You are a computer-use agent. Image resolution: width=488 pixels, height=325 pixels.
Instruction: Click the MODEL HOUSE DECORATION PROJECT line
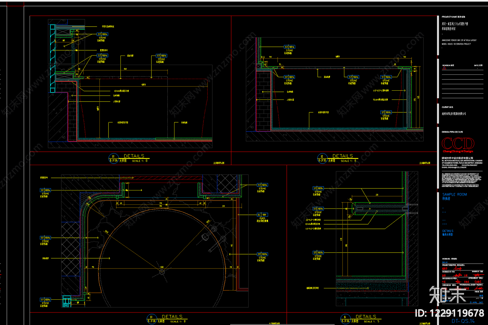[456, 44]
